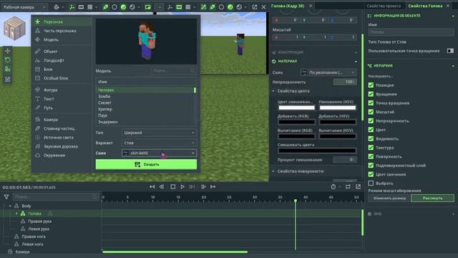Select Растянуть scaling mode
The height and width of the screenshot is (258, 458).
(x=432, y=198)
